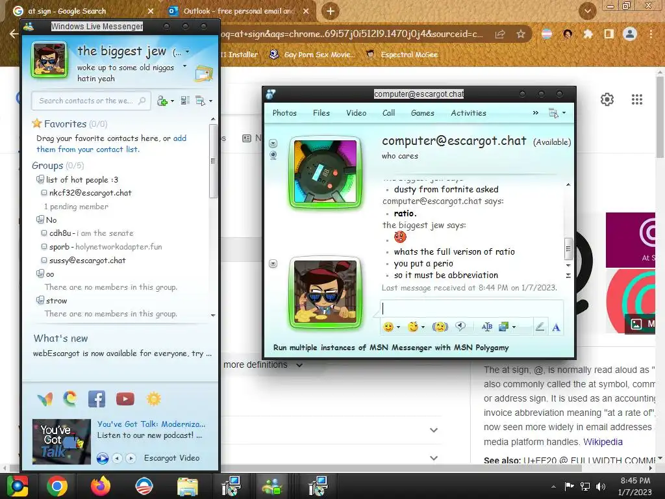Open Wikipedia link in Google result
Screen dimensions: 665x499
[x=603, y=442]
